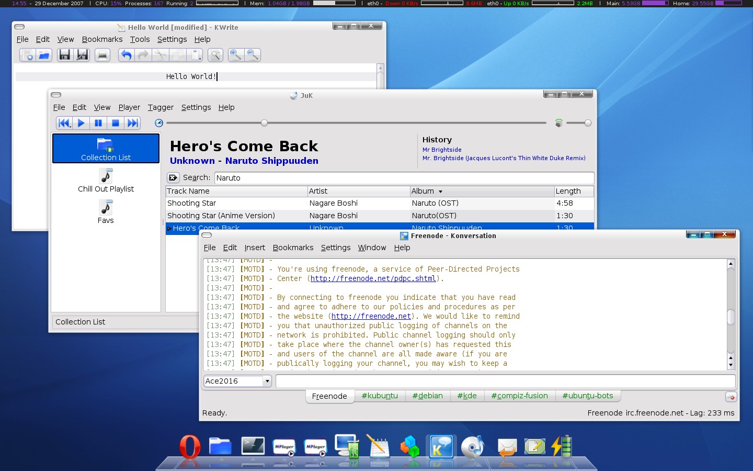Viewport: 753px width, 471px height.
Task: Switch to the #compiz-fusion channel tab
Action: pos(519,396)
